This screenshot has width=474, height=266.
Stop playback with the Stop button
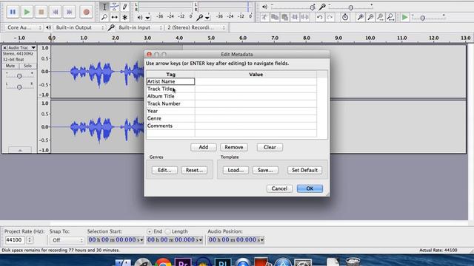41,12
